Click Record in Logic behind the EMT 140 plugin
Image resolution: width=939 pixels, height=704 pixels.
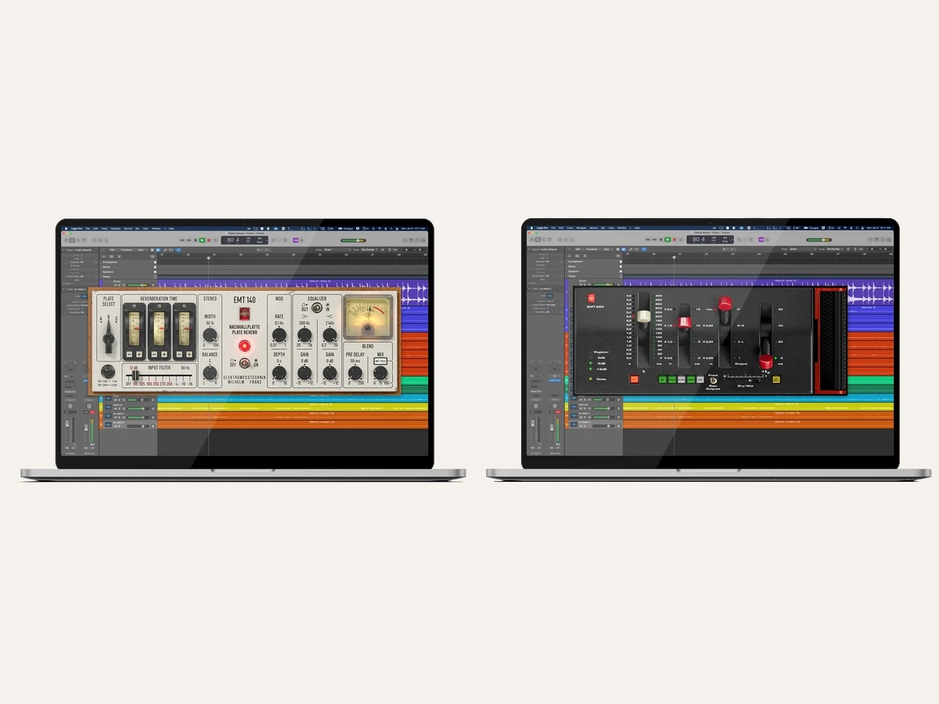click(209, 240)
